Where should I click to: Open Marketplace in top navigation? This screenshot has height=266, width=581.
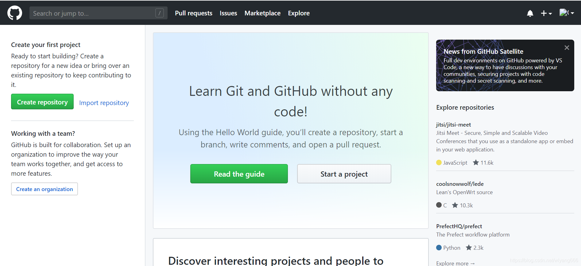coord(262,13)
